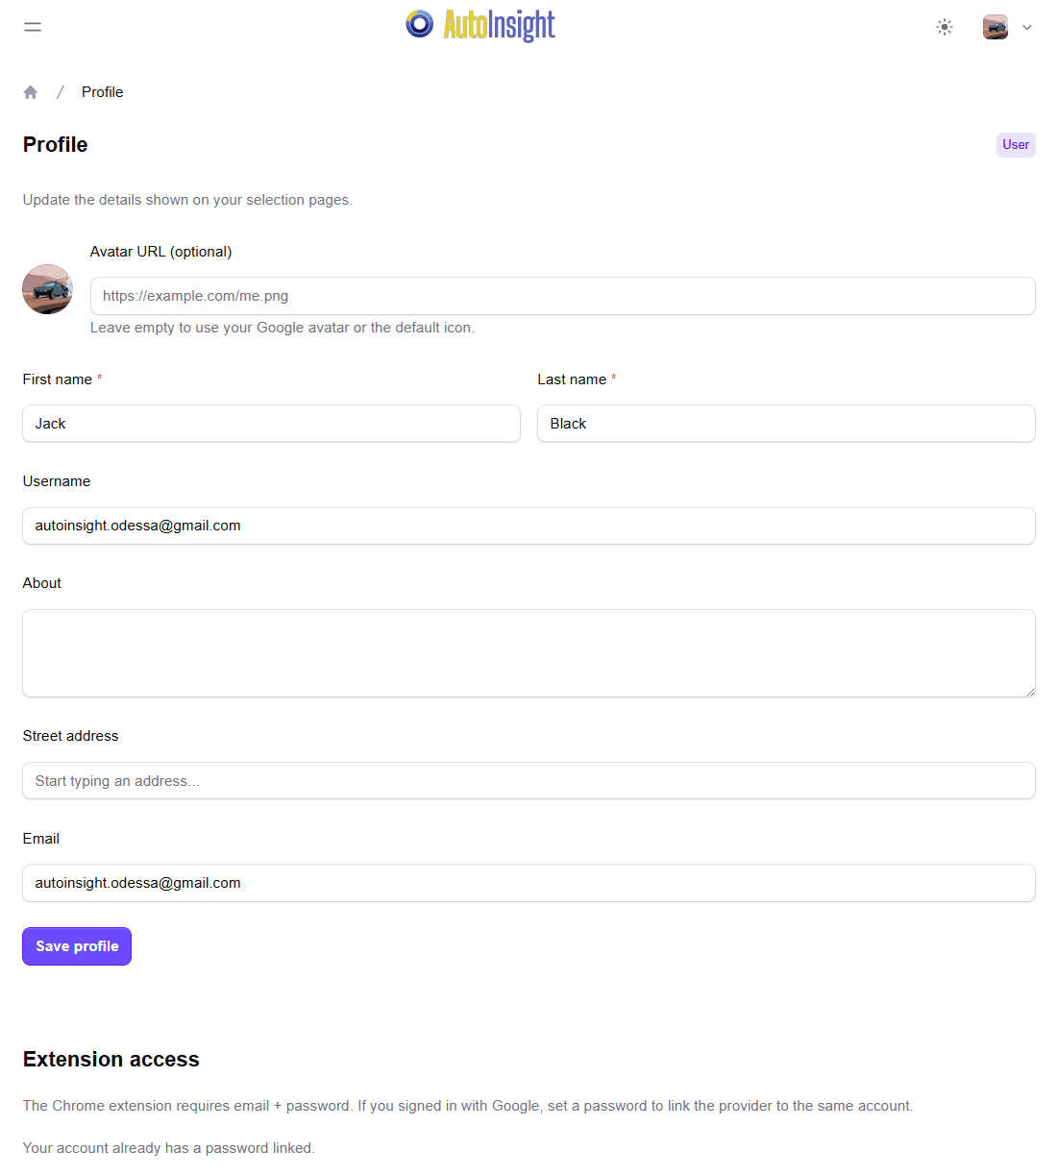Toggle the light/dark theme sun icon
1058x1175 pixels.
click(945, 27)
